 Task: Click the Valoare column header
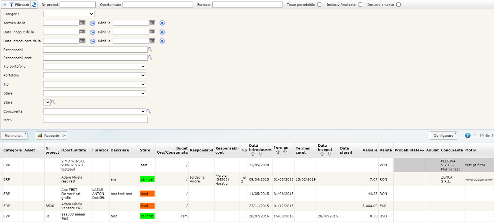click(369, 150)
